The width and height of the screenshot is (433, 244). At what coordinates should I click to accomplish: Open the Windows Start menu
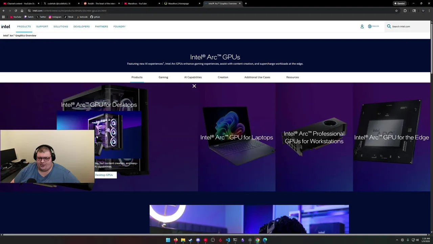(168, 240)
